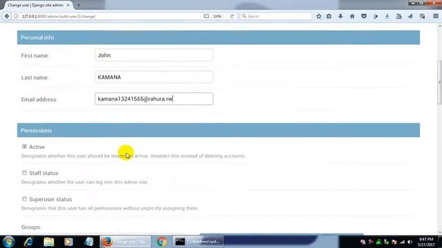The image size is (442, 248).
Task: Click the faded download arrow toolbar icon
Action: click(387, 17)
